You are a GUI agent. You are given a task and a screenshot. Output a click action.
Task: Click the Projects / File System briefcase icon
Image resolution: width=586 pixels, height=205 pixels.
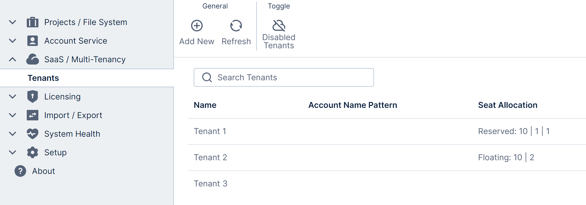click(x=33, y=22)
